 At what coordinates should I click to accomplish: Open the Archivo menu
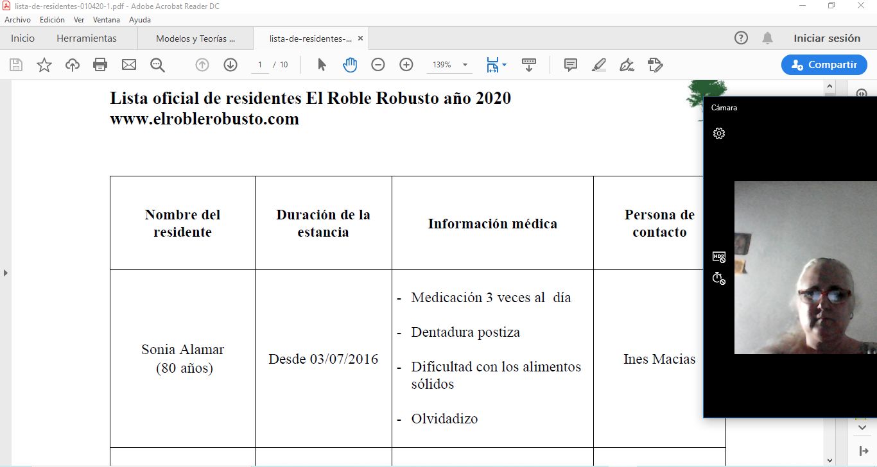click(18, 20)
